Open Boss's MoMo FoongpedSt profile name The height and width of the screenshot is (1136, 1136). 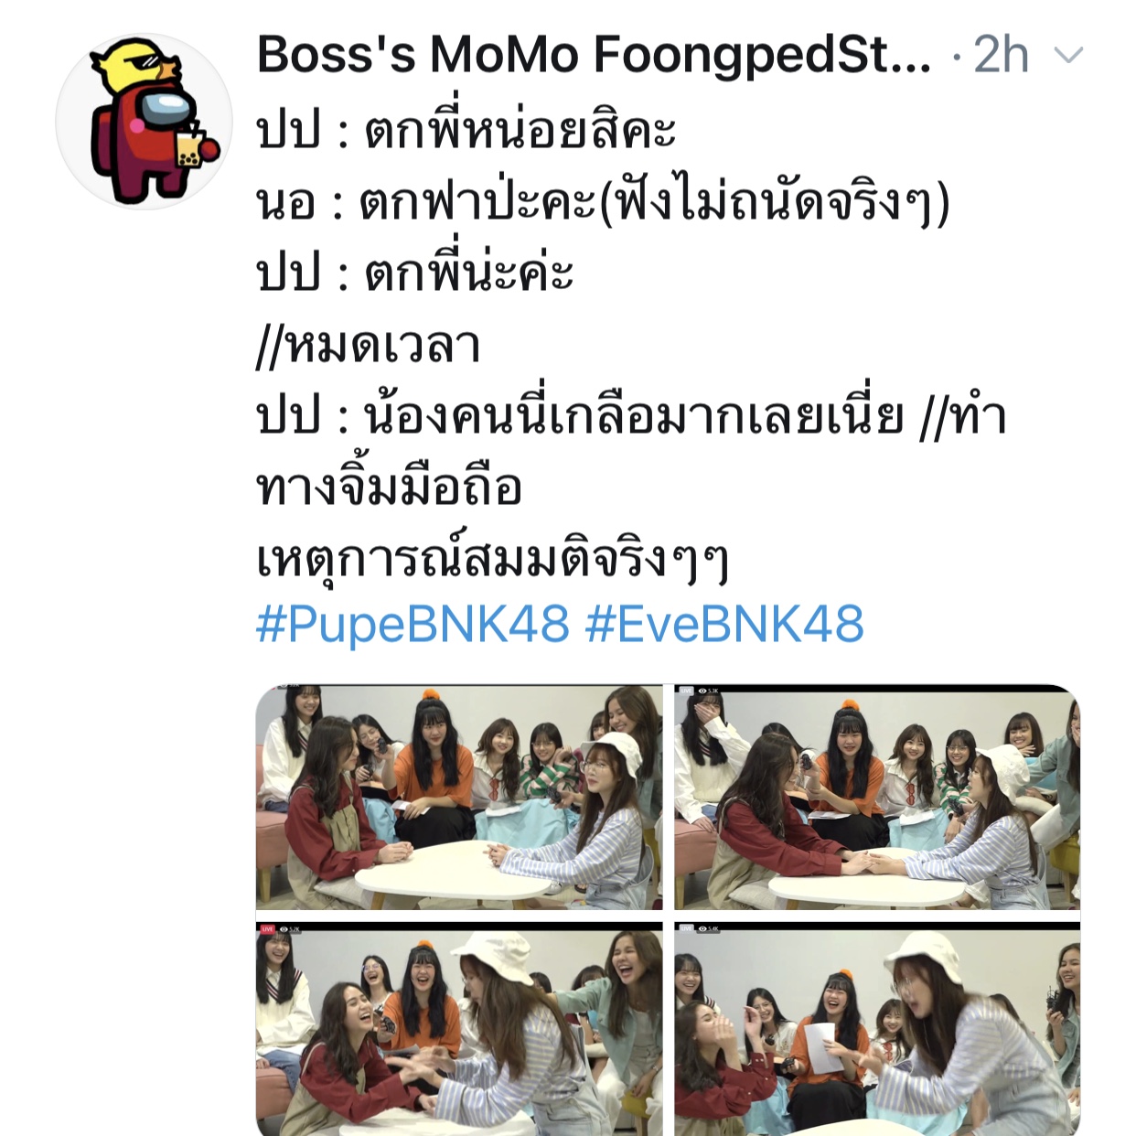594,54
